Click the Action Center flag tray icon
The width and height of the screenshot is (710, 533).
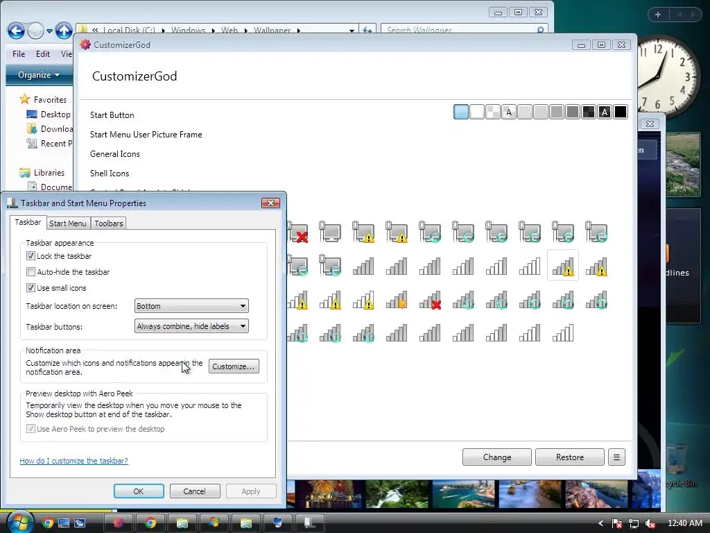click(616, 523)
